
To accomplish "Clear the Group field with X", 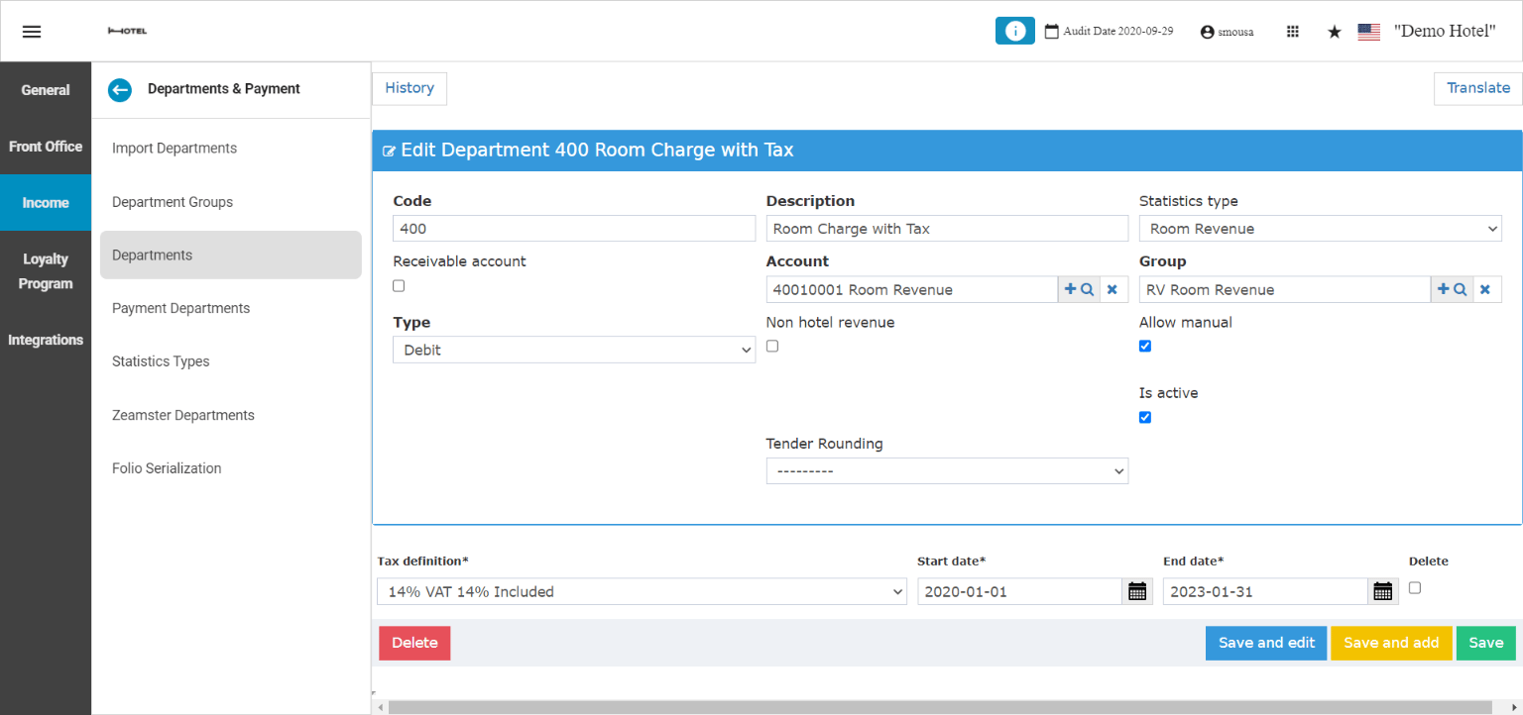I will point(1485,289).
